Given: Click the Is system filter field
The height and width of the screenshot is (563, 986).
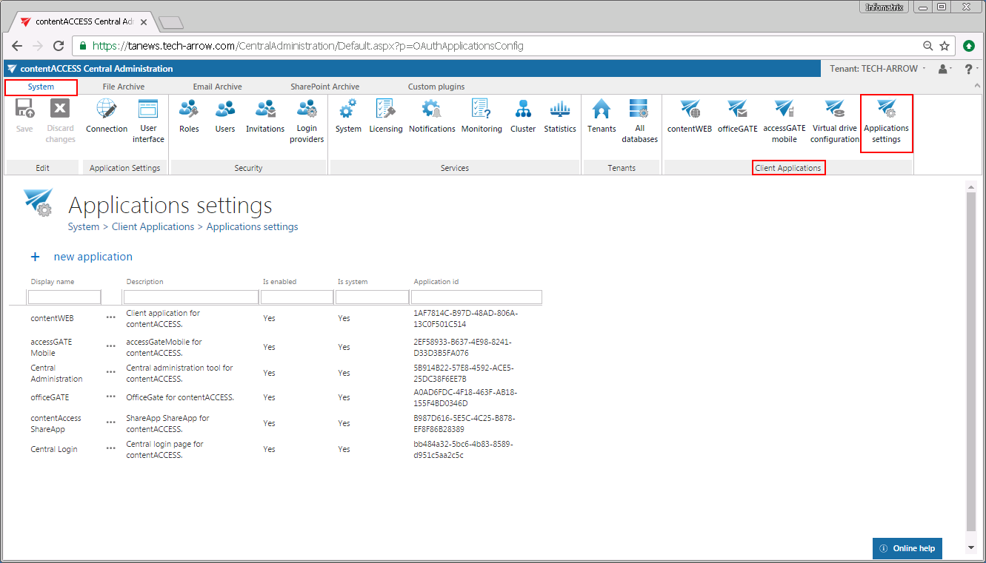Looking at the screenshot, I should [373, 297].
